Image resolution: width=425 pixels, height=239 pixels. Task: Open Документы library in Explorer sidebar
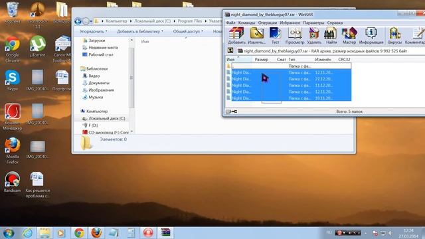tap(96, 83)
